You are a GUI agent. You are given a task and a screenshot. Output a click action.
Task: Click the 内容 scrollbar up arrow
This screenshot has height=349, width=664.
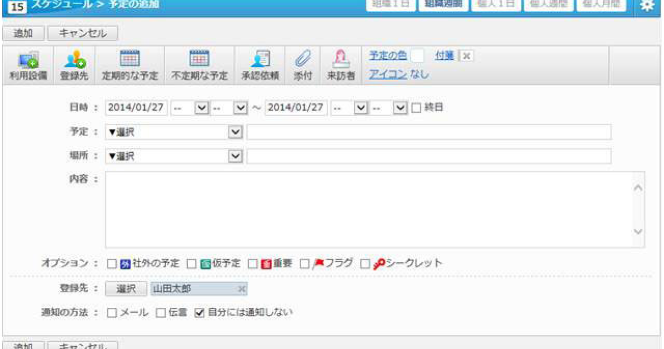coord(638,188)
